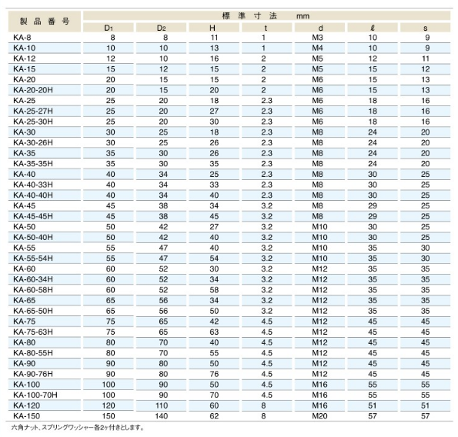Click M4 thread value in KA-10 row
Screen dimensions: 458x437
click(317, 48)
